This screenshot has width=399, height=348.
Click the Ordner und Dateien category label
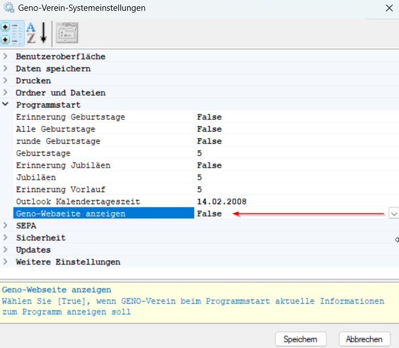tap(61, 93)
